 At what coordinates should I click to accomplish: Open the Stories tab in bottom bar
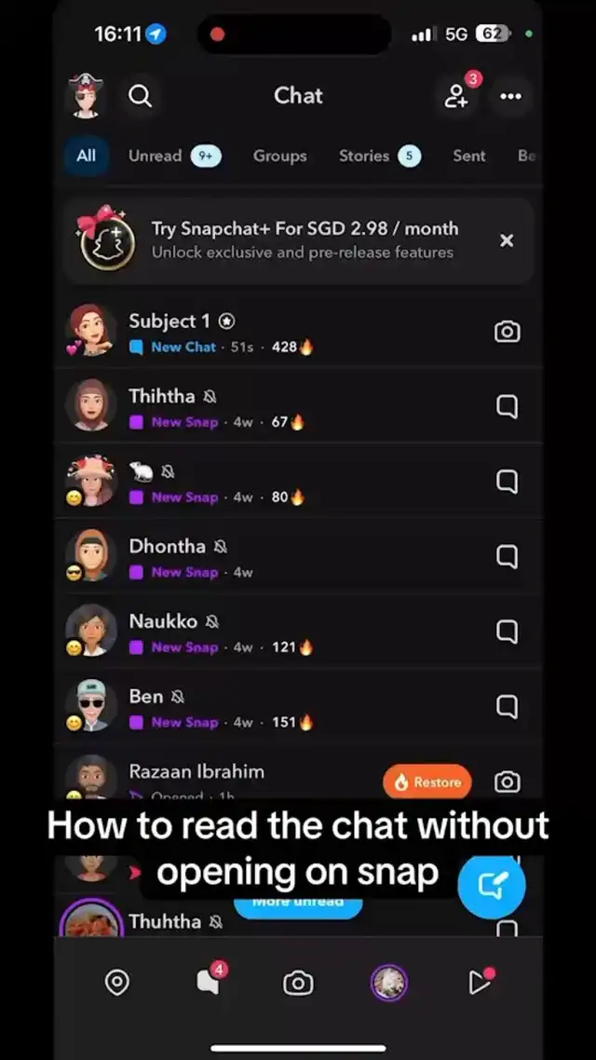[x=388, y=983]
